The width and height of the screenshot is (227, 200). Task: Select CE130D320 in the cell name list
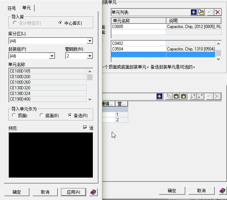[48, 88]
